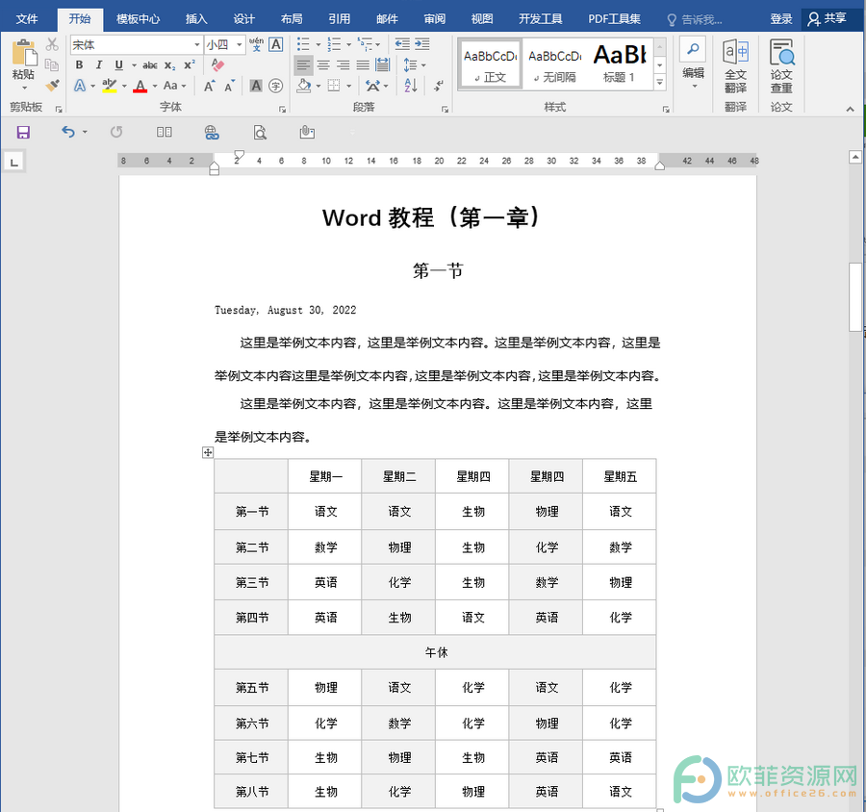
Task: Click the vertical scrollbar thumb
Action: tap(855, 297)
